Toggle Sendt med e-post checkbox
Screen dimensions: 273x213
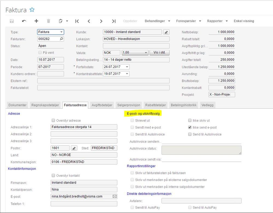coord(132,127)
